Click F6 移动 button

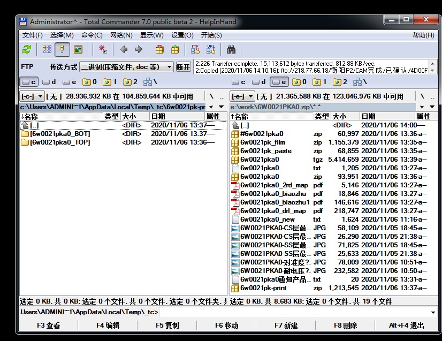click(x=227, y=325)
